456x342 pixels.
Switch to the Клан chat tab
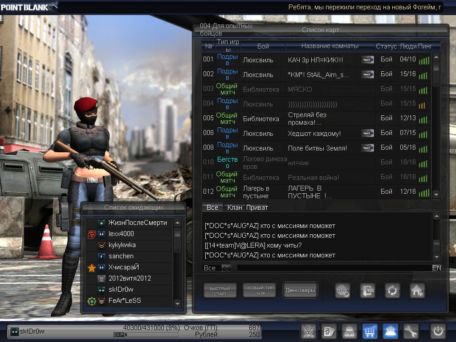235,208
